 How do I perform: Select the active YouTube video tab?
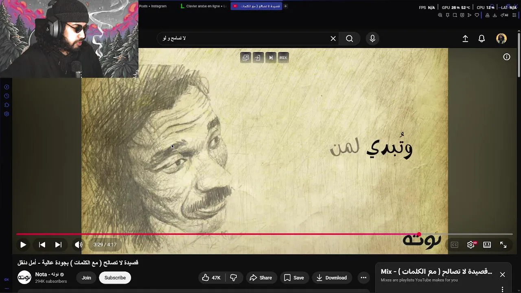tap(256, 6)
